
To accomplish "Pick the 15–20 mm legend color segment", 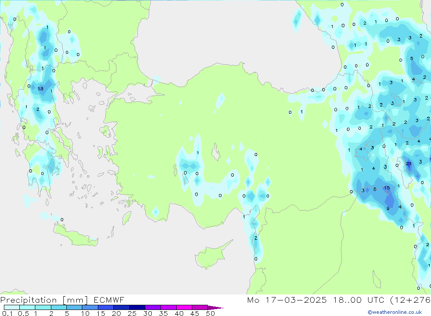I will click(x=106, y=307).
